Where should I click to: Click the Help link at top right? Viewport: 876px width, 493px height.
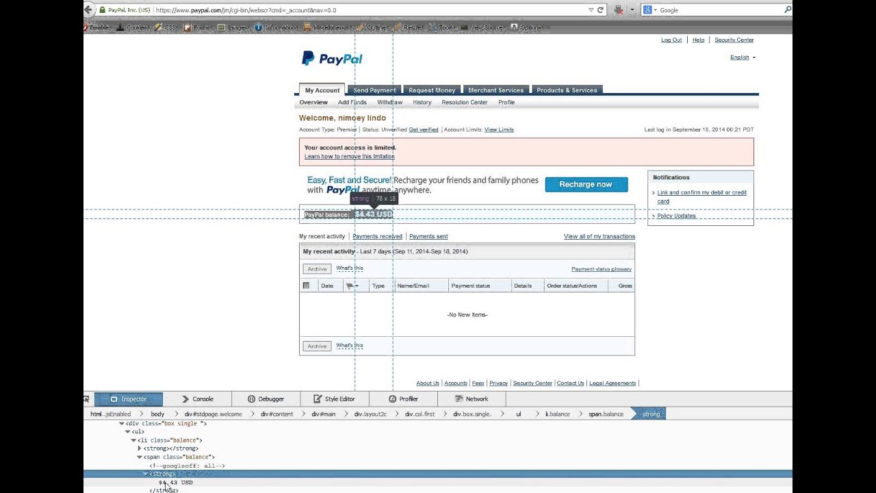click(x=698, y=40)
